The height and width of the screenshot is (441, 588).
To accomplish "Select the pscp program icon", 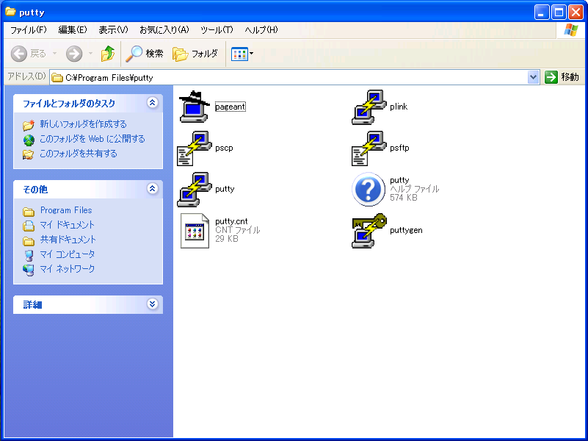I will 195,148.
